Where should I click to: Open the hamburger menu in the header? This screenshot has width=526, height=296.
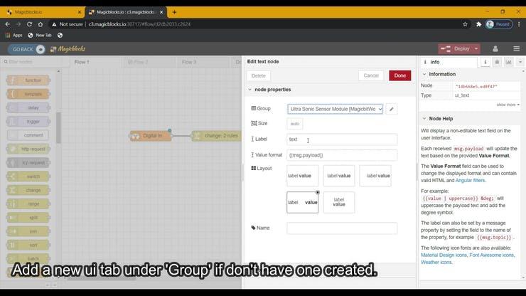pyautogui.click(x=516, y=48)
